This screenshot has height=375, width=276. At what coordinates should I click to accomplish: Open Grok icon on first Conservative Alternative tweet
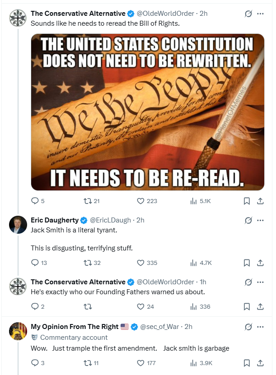tap(248, 14)
